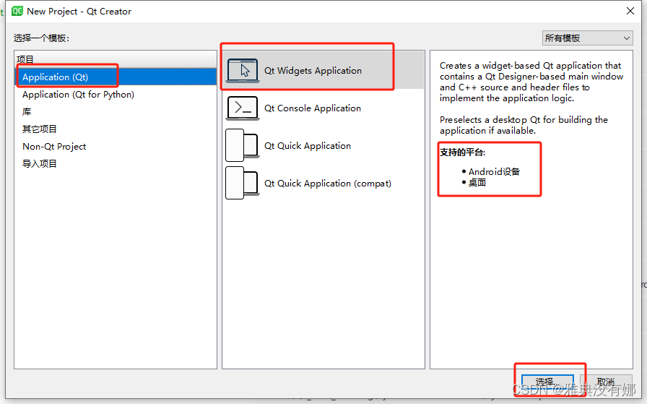
Task: Choose Qt Widgets Application template text
Action: click(x=313, y=71)
